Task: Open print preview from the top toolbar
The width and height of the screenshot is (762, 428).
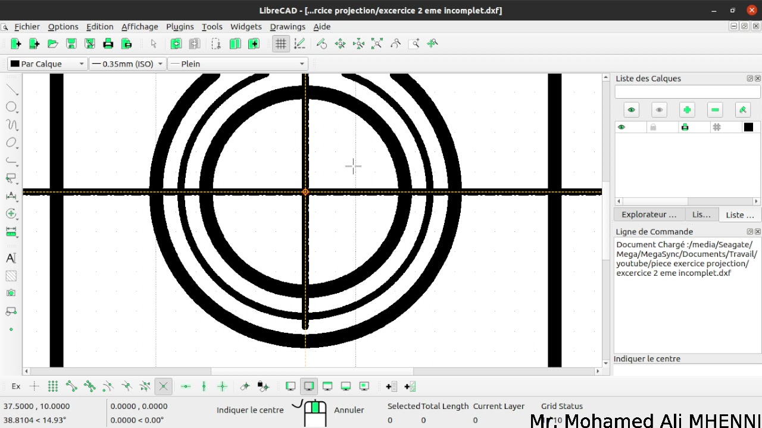Action: pos(127,43)
